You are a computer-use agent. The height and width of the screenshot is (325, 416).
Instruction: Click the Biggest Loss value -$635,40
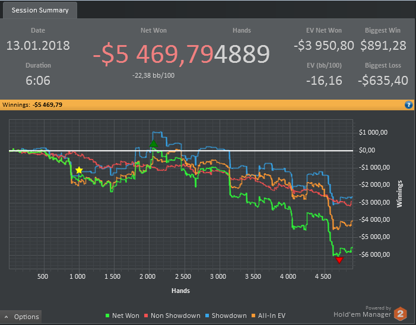[383, 81]
